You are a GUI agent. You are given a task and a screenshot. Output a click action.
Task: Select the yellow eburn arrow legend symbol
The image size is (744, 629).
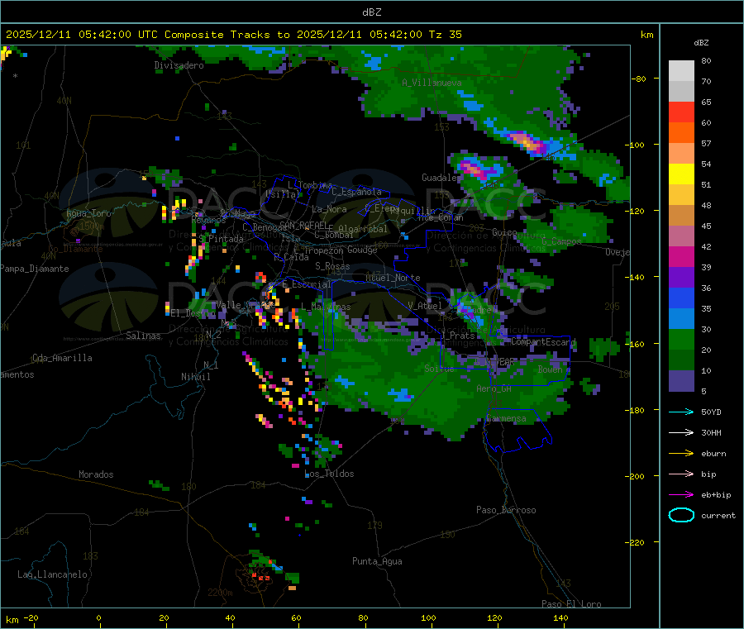681,453
